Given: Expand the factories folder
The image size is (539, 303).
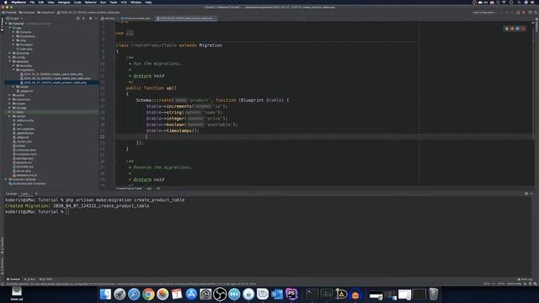Looking at the screenshot, I should 13,66.
